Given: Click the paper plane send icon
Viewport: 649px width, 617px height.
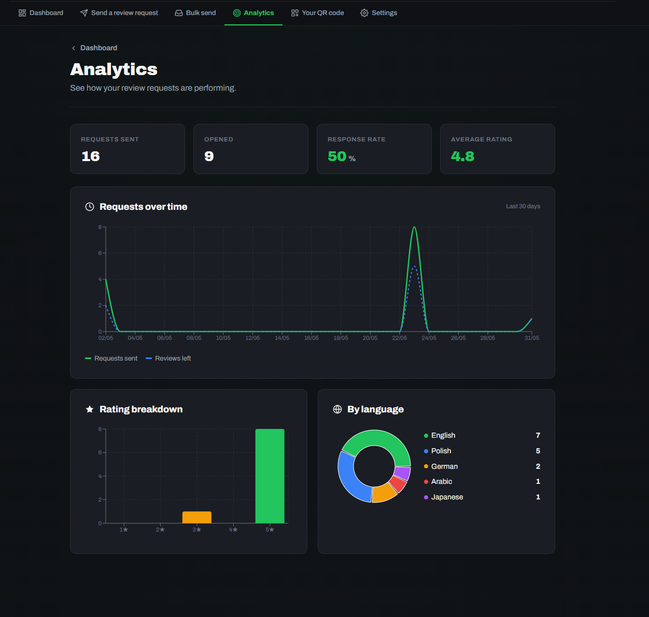Looking at the screenshot, I should pyautogui.click(x=84, y=13).
